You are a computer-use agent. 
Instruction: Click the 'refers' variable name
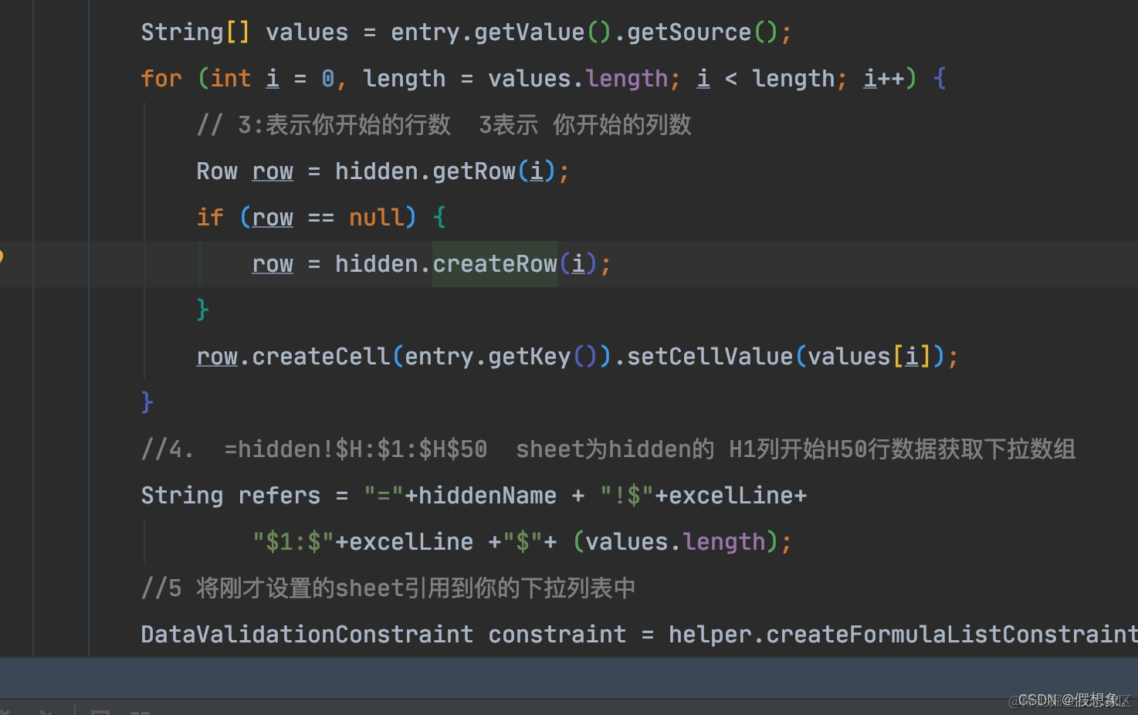279,496
